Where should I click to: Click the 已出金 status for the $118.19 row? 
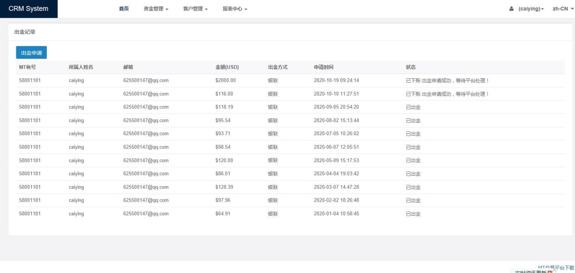[x=413, y=107]
